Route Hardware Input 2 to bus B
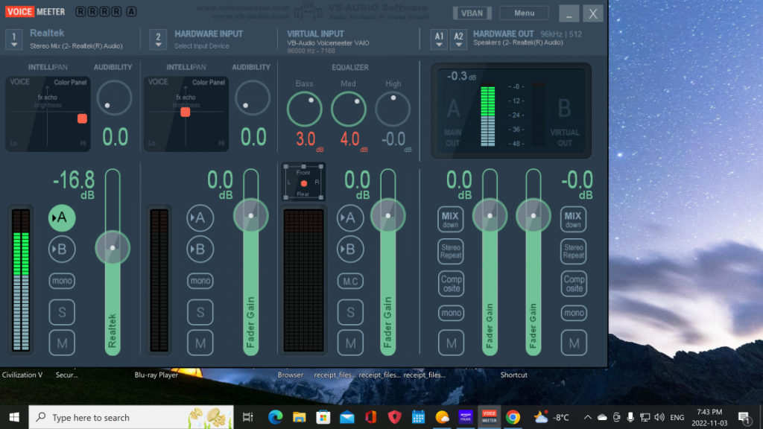763x429 pixels. click(x=200, y=249)
